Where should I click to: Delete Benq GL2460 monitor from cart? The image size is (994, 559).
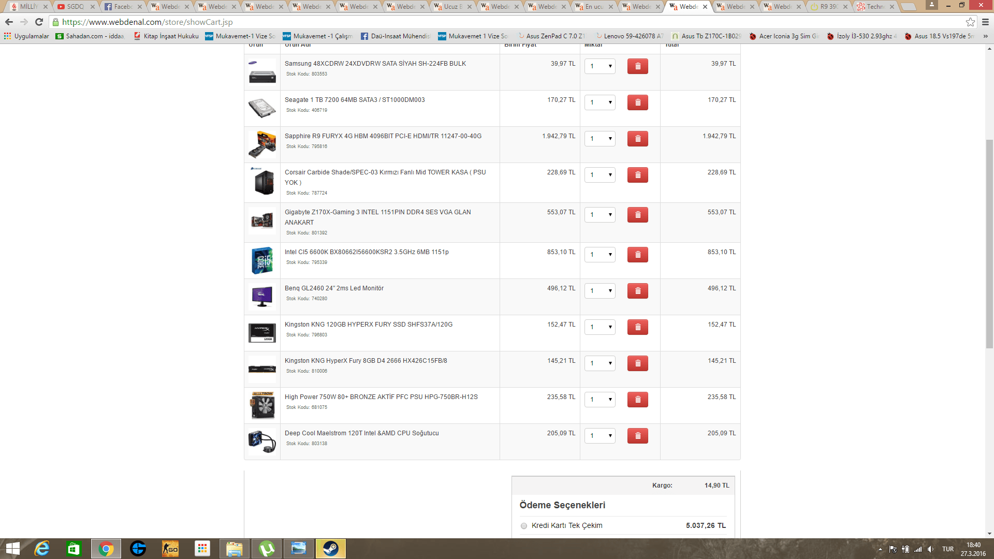tap(637, 291)
